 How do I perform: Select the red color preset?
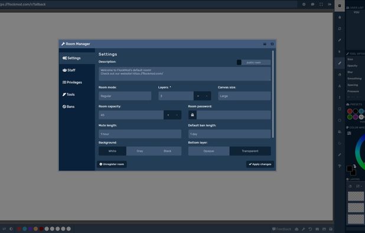click(350, 111)
